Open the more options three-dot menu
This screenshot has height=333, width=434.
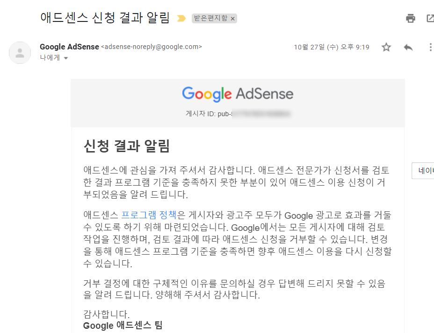point(430,47)
